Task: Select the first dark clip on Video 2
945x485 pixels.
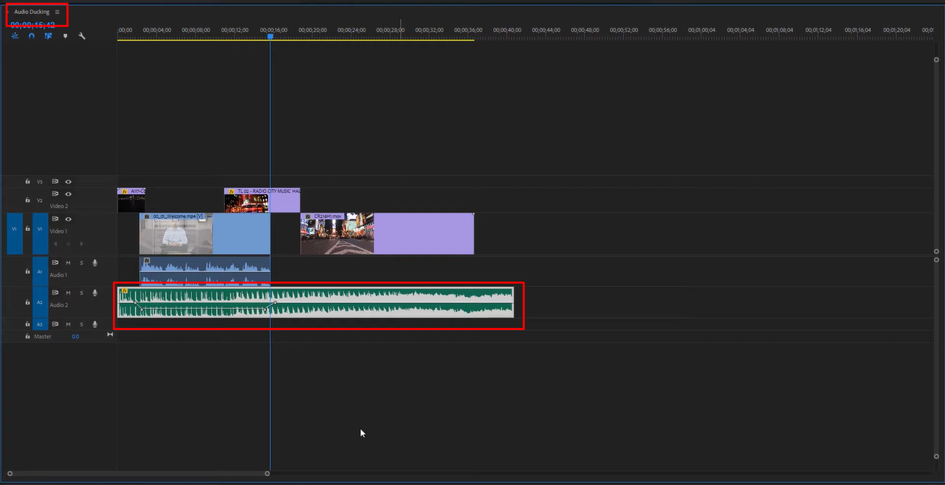Action: 131,200
